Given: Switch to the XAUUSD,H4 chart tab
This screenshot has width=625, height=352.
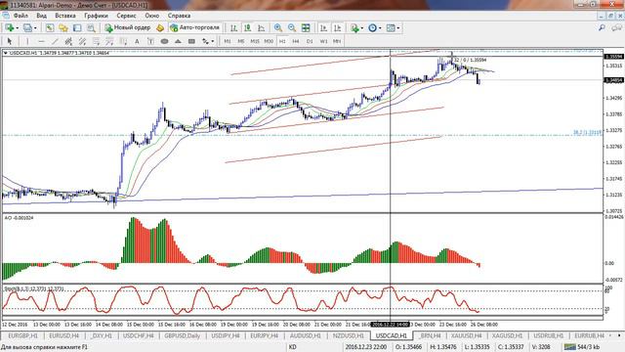Looking at the screenshot, I should click(466, 335).
